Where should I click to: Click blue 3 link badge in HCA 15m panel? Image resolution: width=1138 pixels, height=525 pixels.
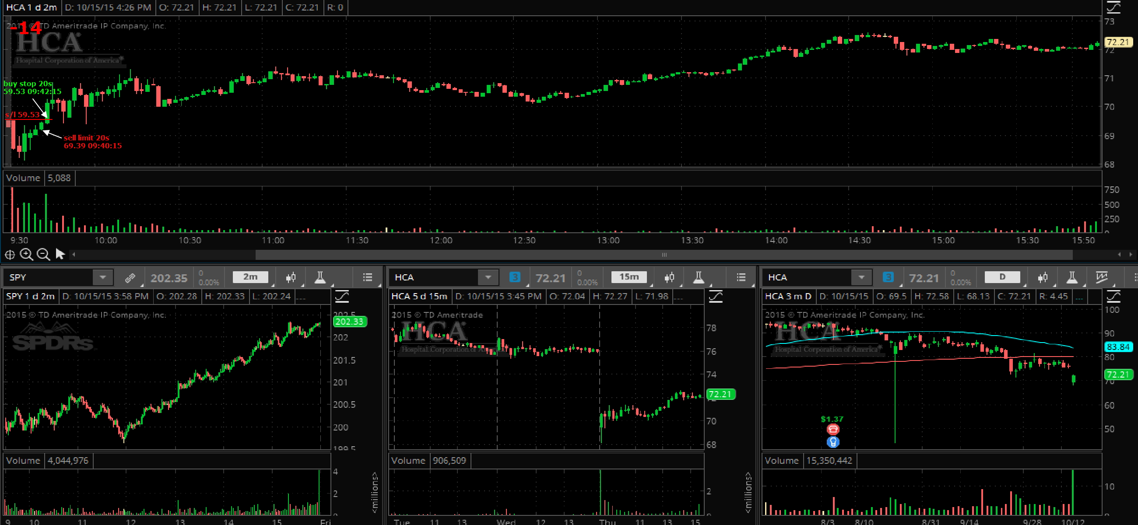(515, 277)
